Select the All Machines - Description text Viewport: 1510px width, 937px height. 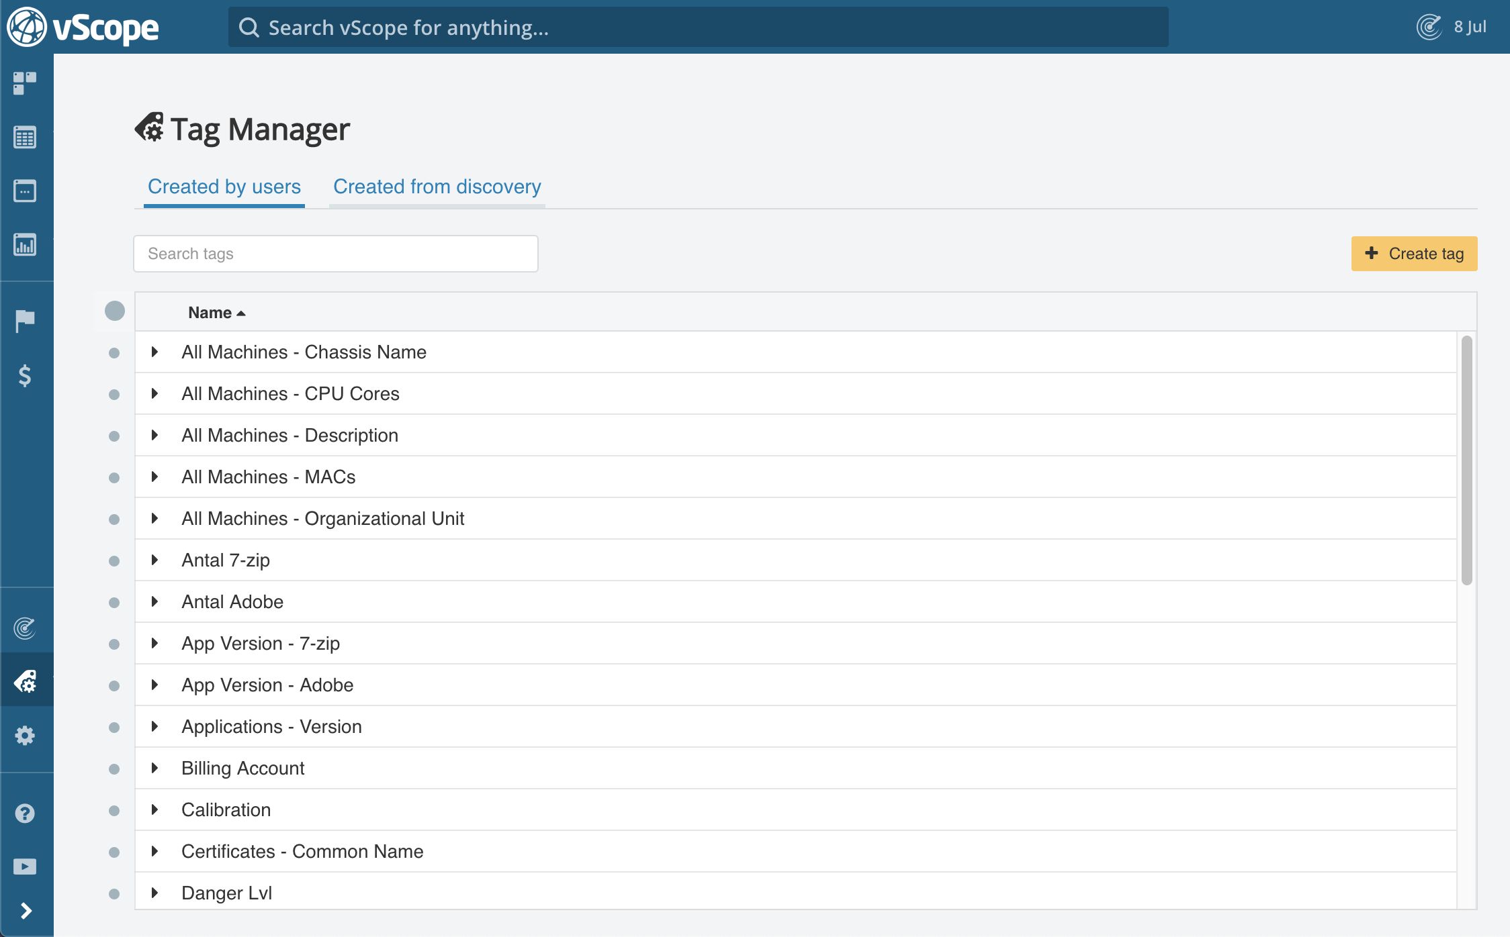pyautogui.click(x=290, y=436)
